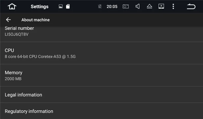Tap the Settings title in status bar

[40, 7]
